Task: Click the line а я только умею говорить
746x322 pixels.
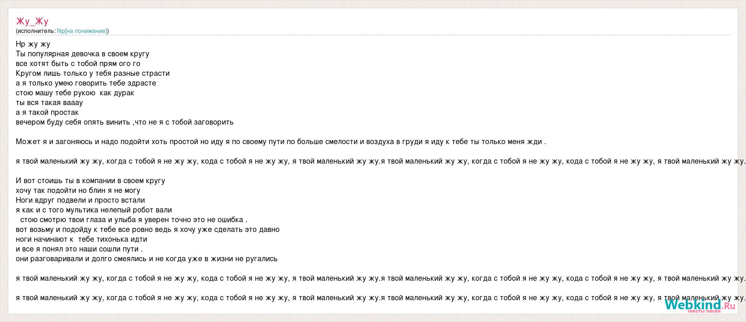Action: point(86,83)
